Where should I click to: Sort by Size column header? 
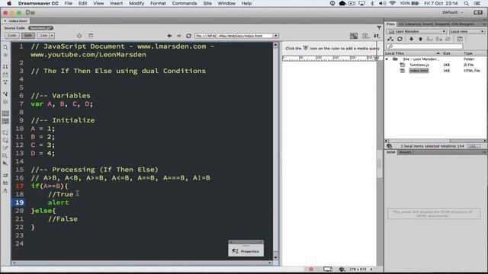pos(447,53)
